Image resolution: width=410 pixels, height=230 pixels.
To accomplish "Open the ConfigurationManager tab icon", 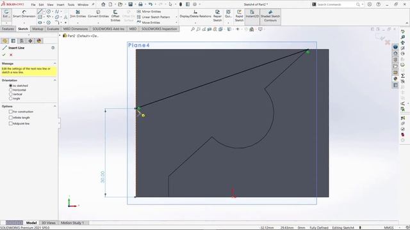I will click(x=22, y=41).
